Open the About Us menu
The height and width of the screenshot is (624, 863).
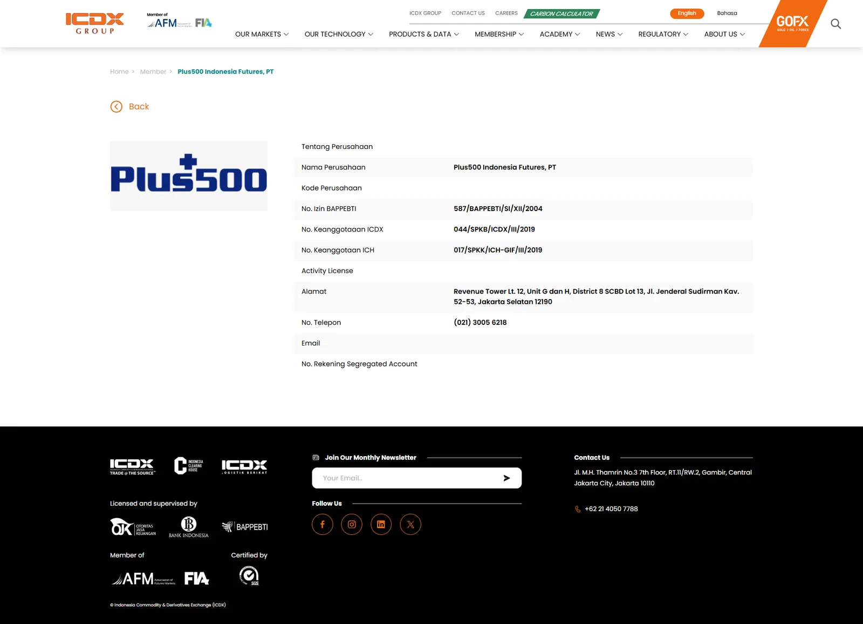click(724, 34)
